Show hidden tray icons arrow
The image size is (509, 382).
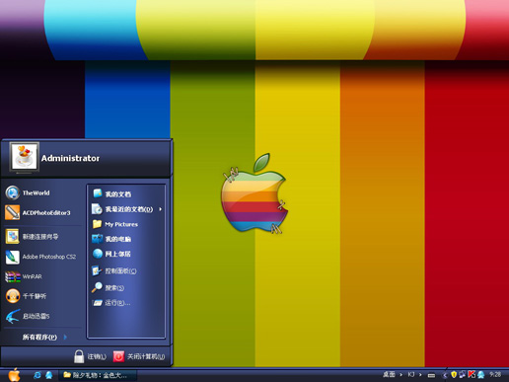(x=445, y=375)
